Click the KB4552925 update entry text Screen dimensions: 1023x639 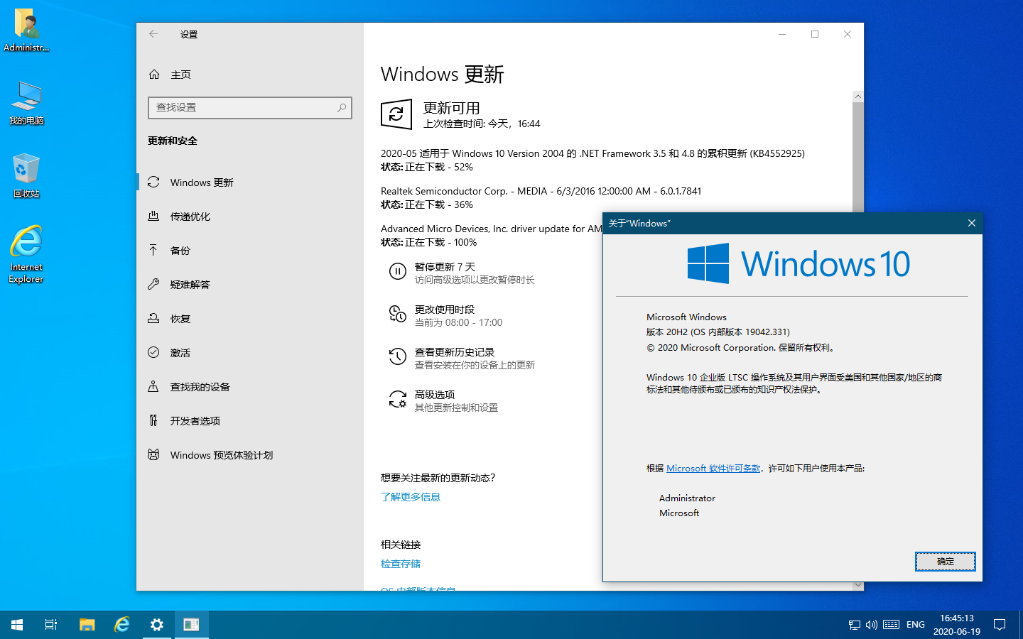[592, 153]
